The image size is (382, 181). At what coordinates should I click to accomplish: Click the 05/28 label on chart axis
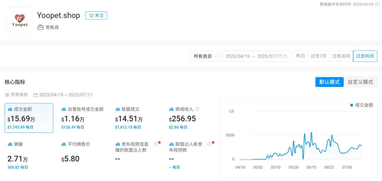click(294, 167)
